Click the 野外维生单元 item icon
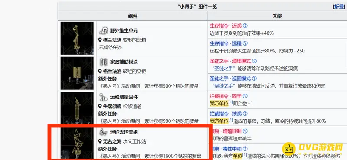347x160 pixels. pyautogui.click(x=103, y=30)
